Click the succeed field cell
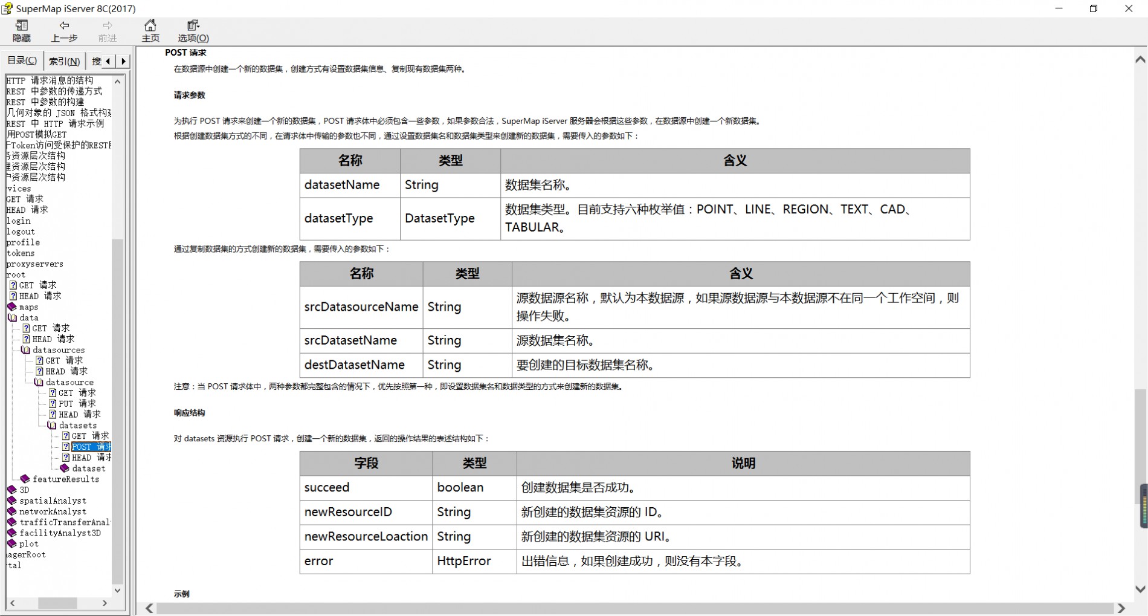The height and width of the screenshot is (616, 1148). pos(366,488)
